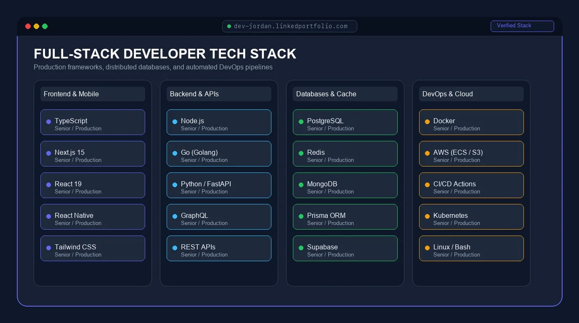Choose the PostgreSQL skill card
The width and height of the screenshot is (579, 323).
point(345,122)
